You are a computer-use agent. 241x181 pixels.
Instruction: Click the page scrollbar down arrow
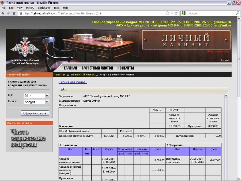click(239, 179)
